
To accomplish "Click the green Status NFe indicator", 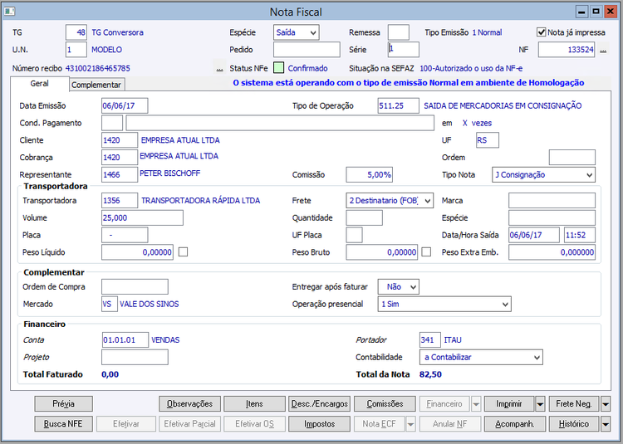I will pos(279,68).
